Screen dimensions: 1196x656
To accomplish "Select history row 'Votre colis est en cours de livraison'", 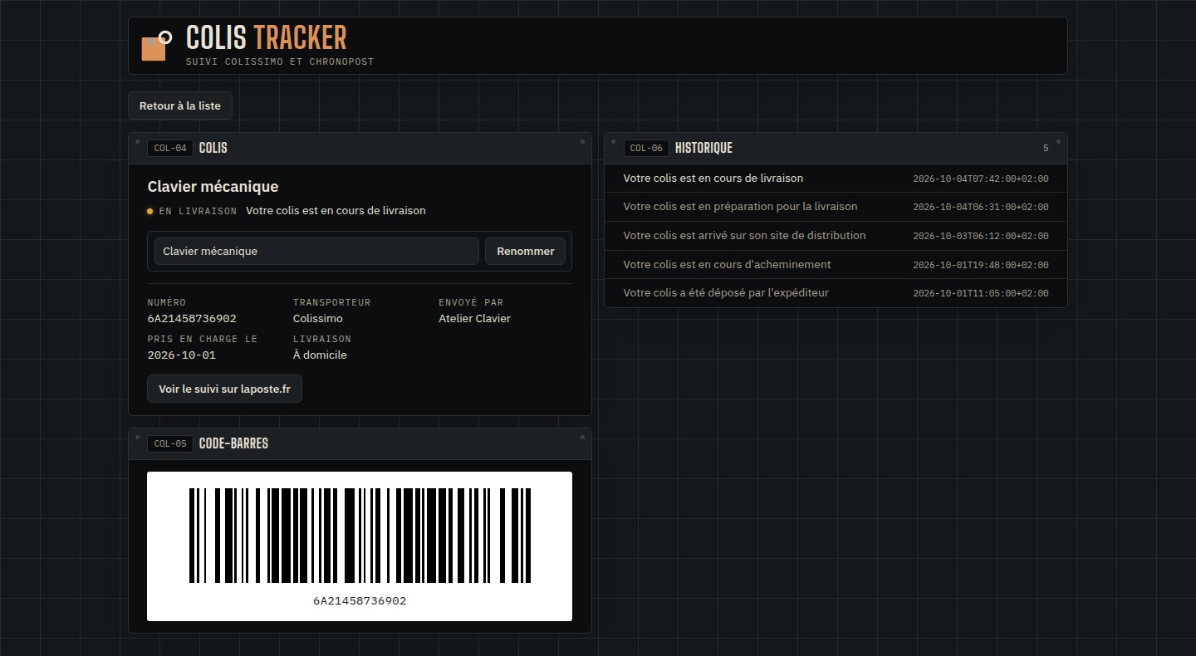I will point(836,179).
